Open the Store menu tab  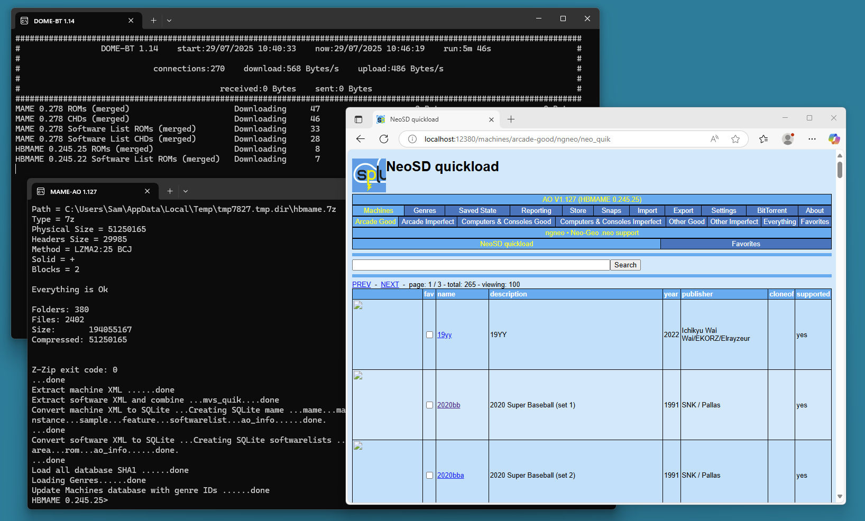(x=578, y=210)
